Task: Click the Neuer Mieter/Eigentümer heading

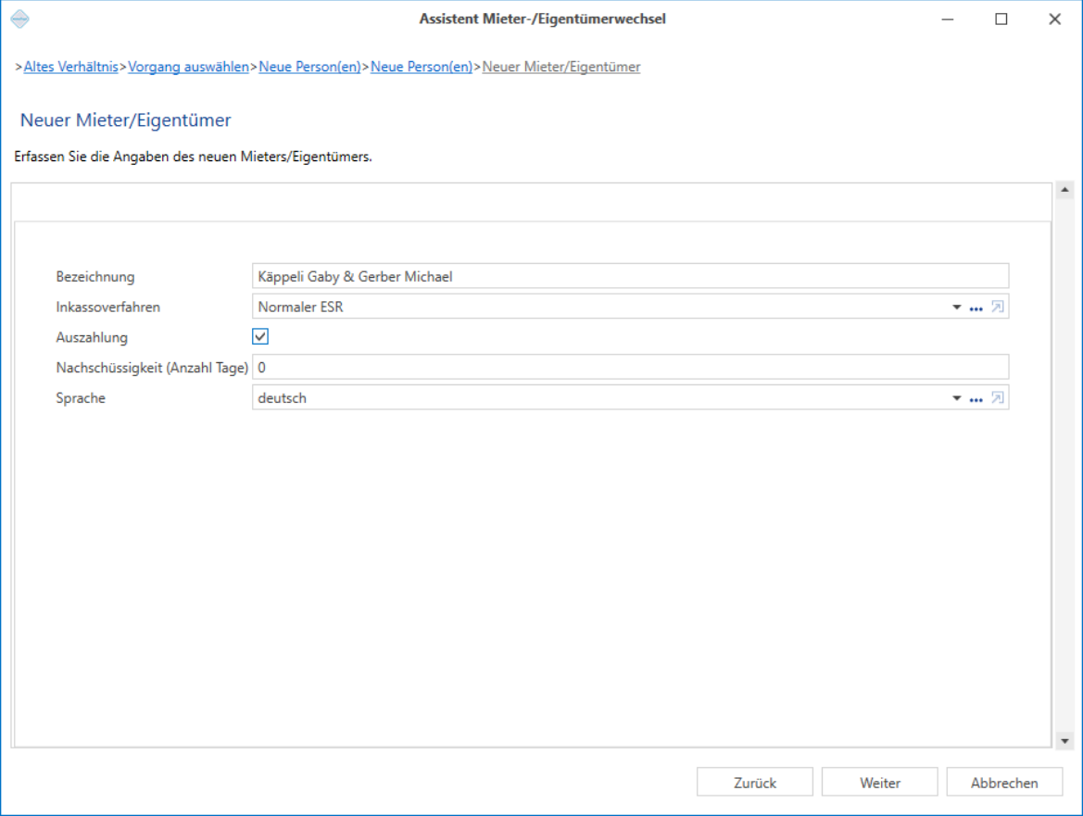Action: coord(126,120)
